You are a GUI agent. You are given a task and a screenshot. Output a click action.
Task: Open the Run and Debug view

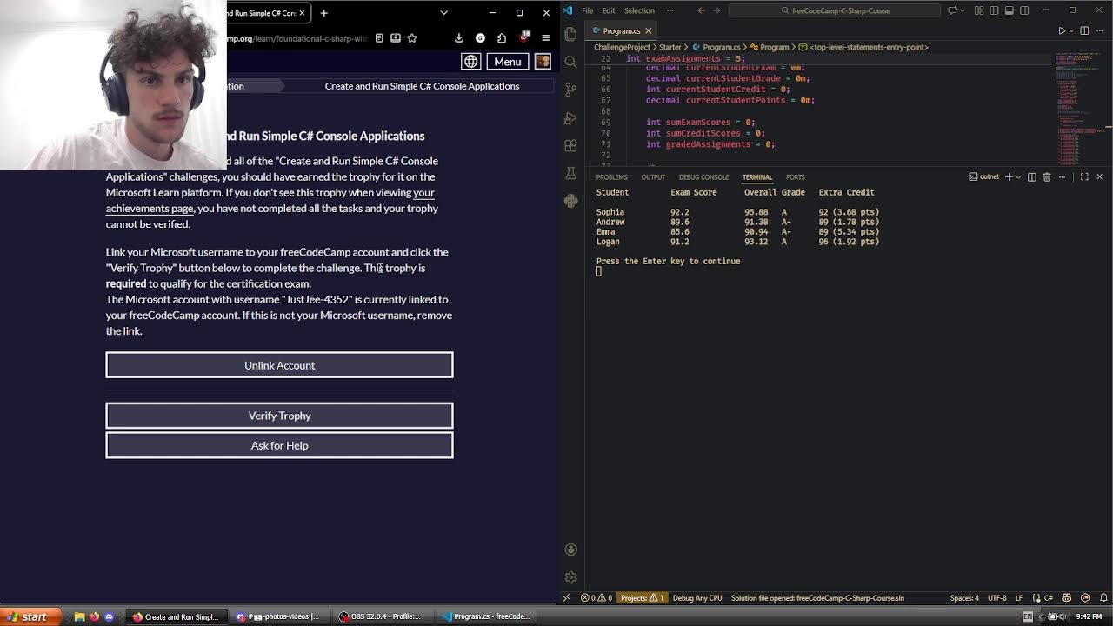[x=570, y=117]
